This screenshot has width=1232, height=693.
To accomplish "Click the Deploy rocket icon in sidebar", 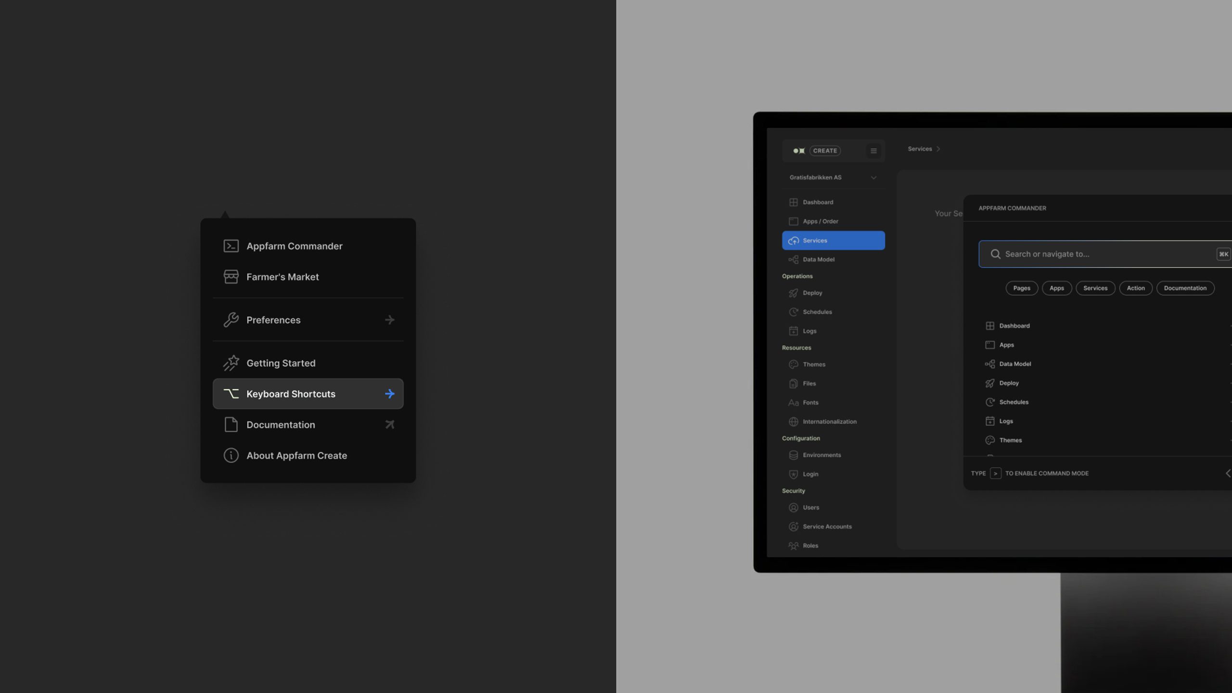I will pyautogui.click(x=793, y=293).
